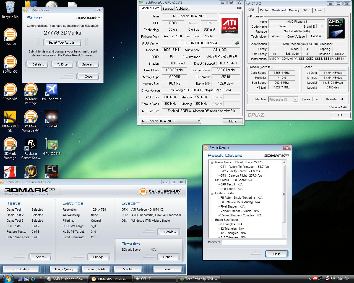This screenshot has width=354, height=283.
Task: Click the Show Desktop quick launch icon
Action: [20, 279]
